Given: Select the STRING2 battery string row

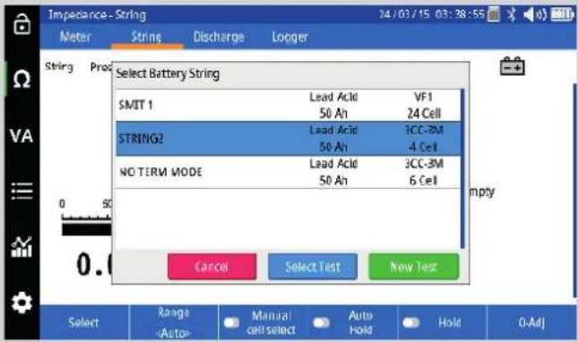Looking at the screenshot, I should (x=289, y=139).
